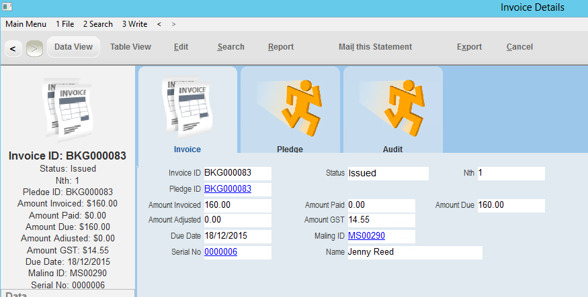588x297 pixels.
Task: Click the Edit toolbar button
Action: pyautogui.click(x=181, y=47)
